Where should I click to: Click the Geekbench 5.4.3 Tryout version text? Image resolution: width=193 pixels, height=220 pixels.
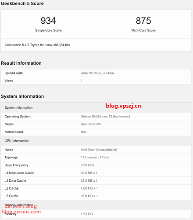pos(37,45)
